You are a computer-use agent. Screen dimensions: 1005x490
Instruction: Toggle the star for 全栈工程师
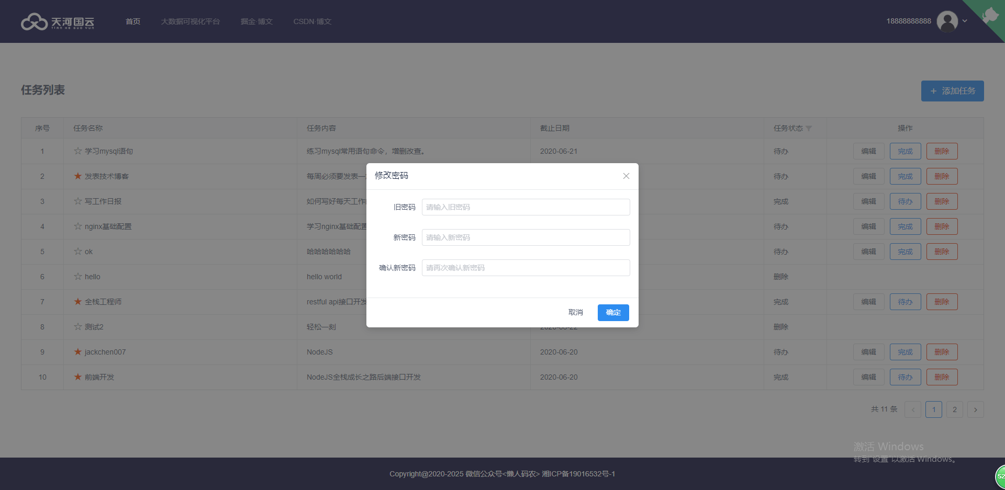click(x=78, y=301)
